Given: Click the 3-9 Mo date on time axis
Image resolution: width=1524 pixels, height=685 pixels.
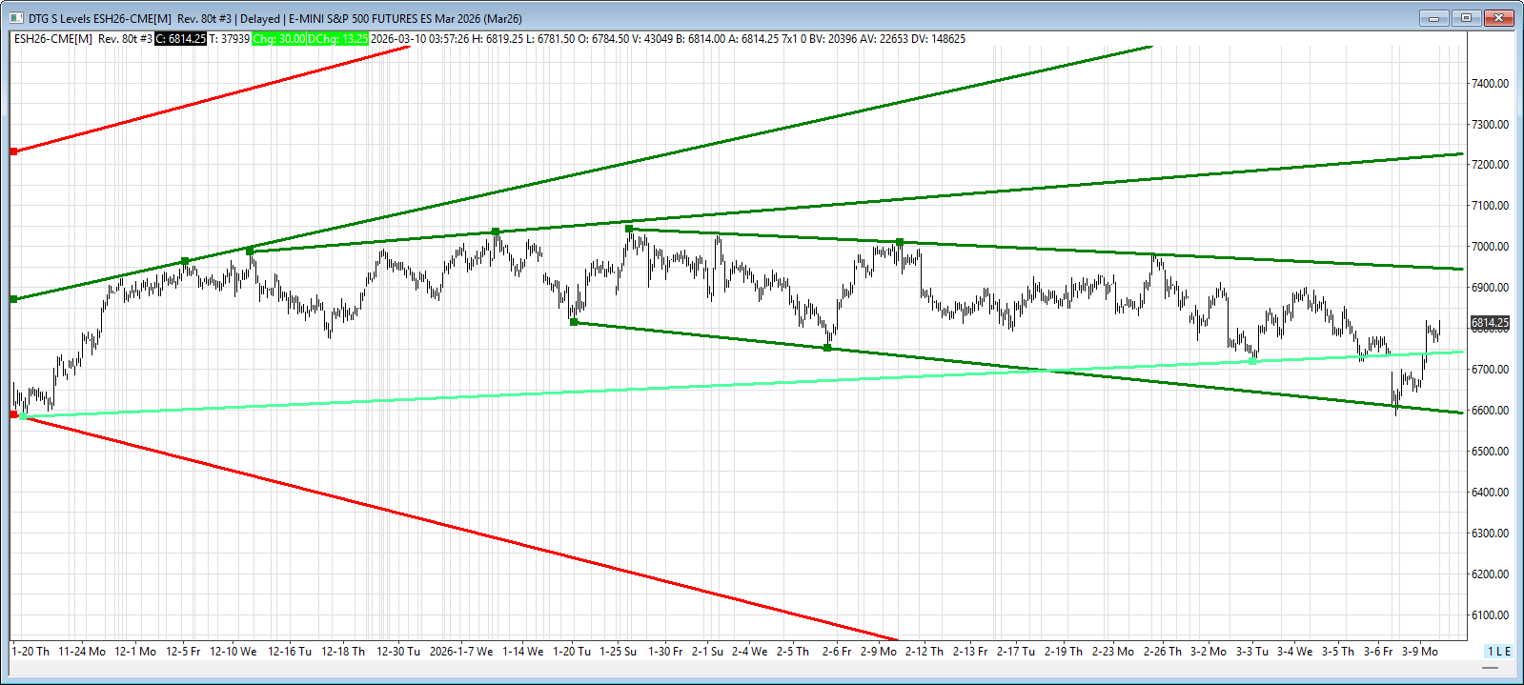Looking at the screenshot, I should [x=1419, y=652].
